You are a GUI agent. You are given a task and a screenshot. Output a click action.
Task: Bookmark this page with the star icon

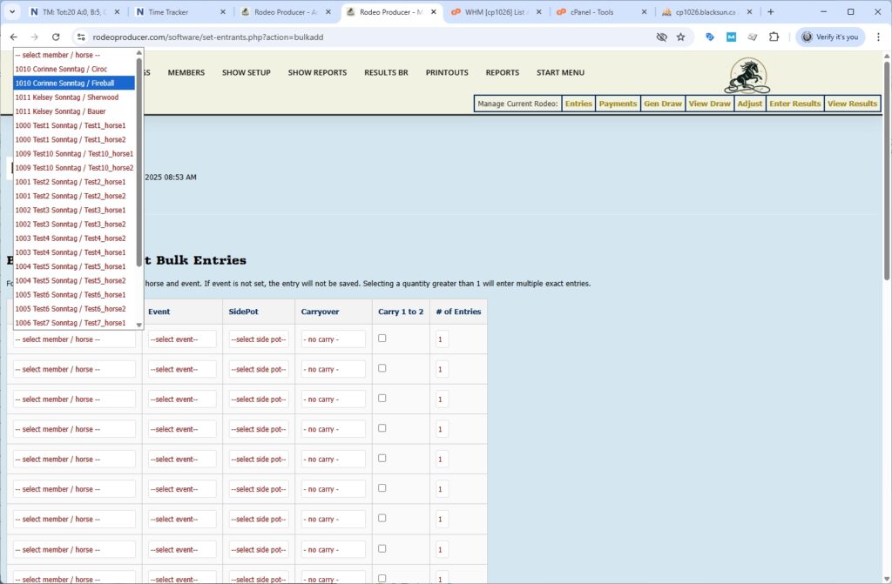pyautogui.click(x=680, y=37)
